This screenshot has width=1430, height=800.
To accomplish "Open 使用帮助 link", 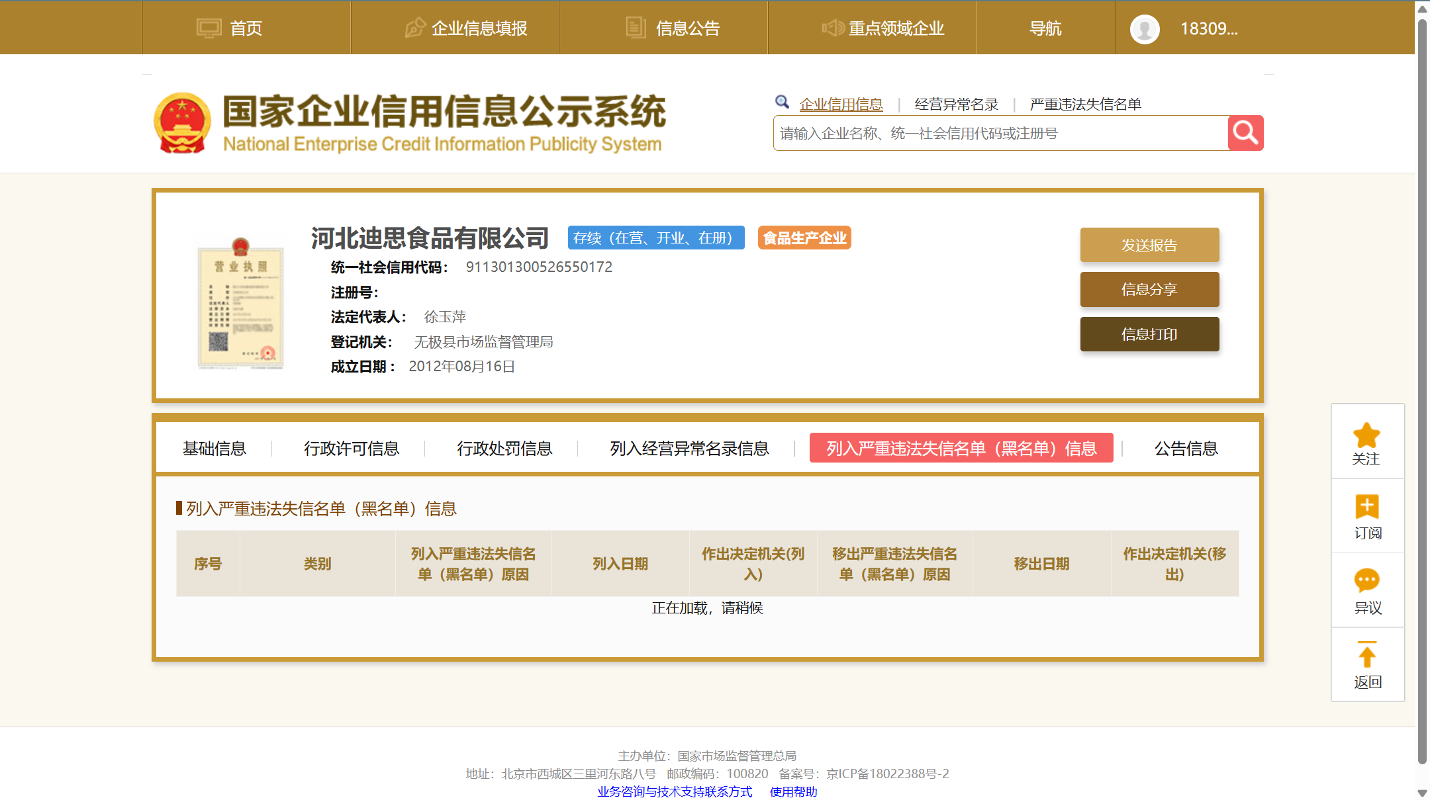I will (x=793, y=791).
